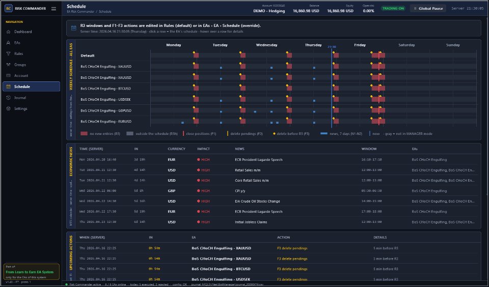The width and height of the screenshot is (489, 287).
Task: Click the Settings gear icon
Action: pyautogui.click(x=9, y=109)
